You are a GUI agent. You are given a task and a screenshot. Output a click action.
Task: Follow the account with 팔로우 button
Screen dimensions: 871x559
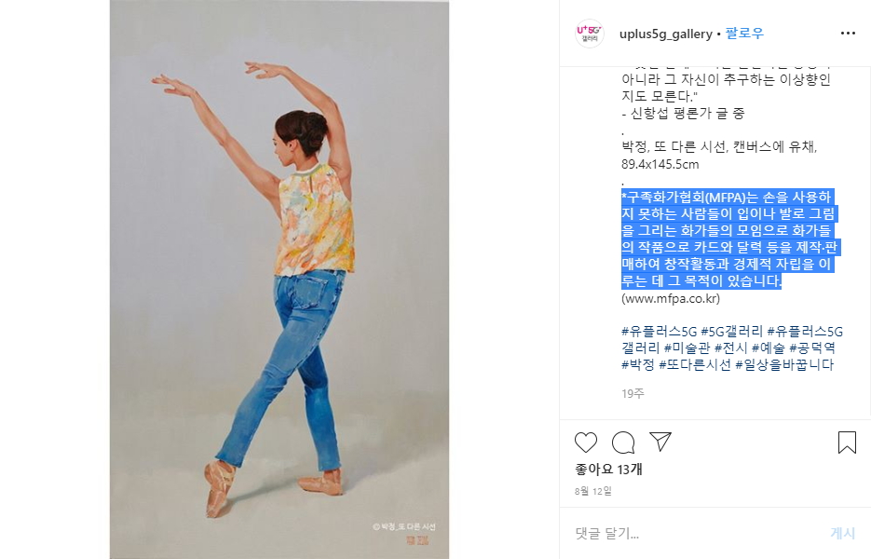click(744, 34)
